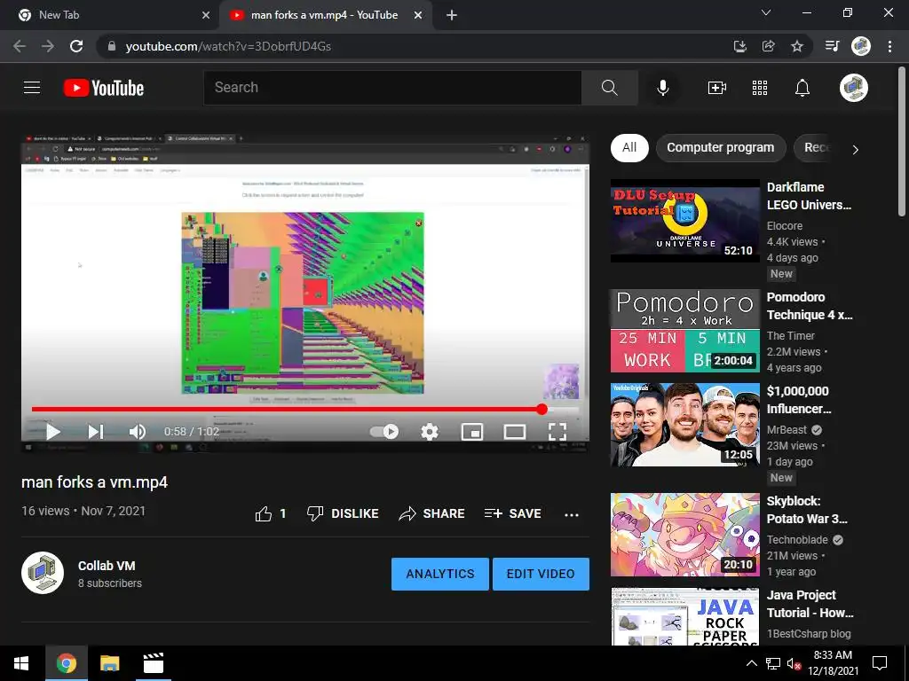This screenshot has height=681, width=909.
Task: Click the Darkflame LEGO Universe title
Action: tap(809, 196)
